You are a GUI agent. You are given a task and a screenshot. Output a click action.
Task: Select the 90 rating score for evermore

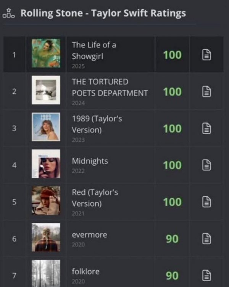[x=172, y=239]
